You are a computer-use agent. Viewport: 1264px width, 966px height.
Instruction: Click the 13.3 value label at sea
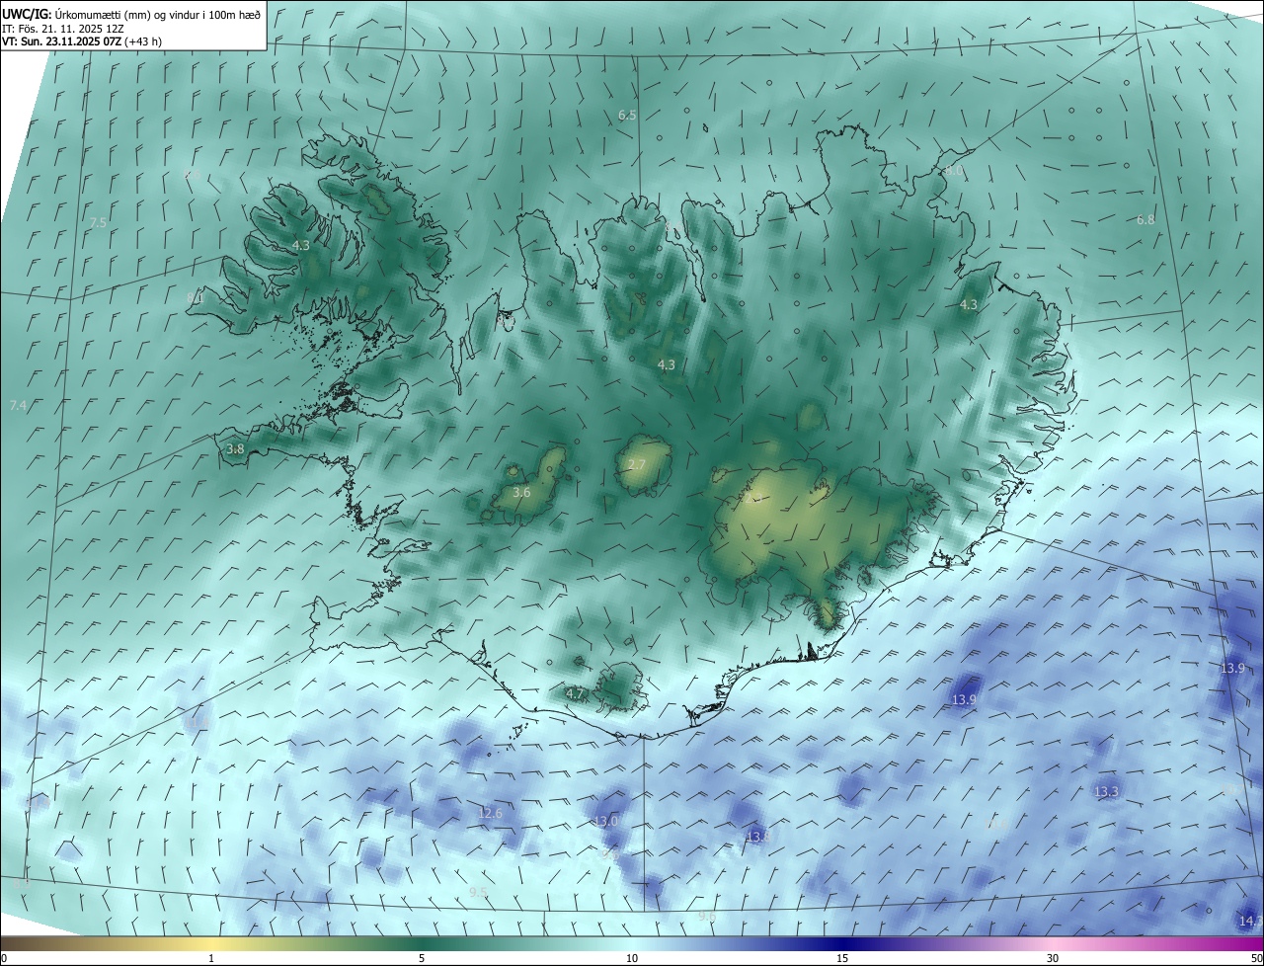[x=1106, y=792]
